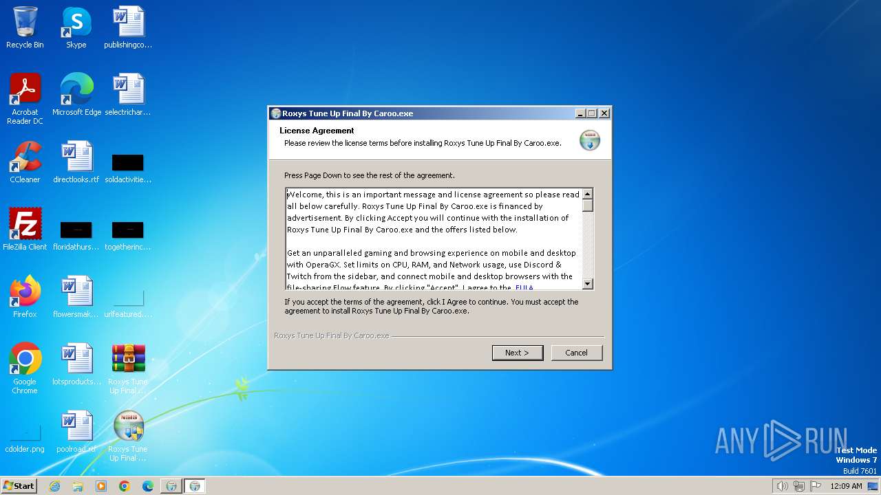Select cdolder.png file icon
Viewport: 881px width, 495px height.
(x=25, y=439)
